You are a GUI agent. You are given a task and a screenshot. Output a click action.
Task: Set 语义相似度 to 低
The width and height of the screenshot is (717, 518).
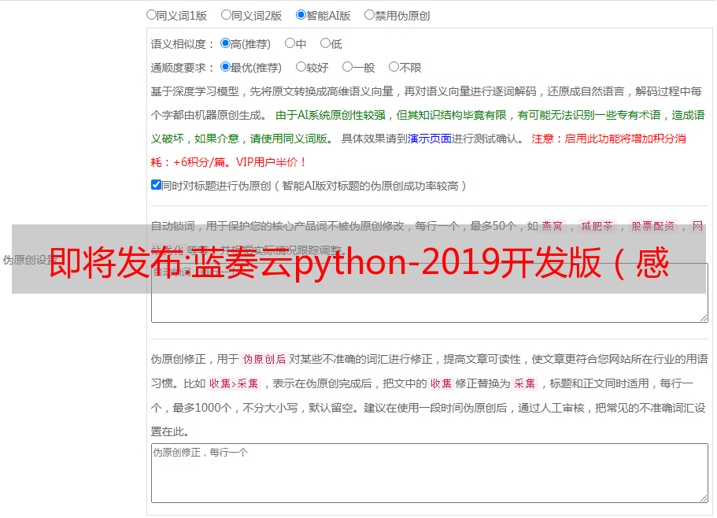pyautogui.click(x=325, y=43)
